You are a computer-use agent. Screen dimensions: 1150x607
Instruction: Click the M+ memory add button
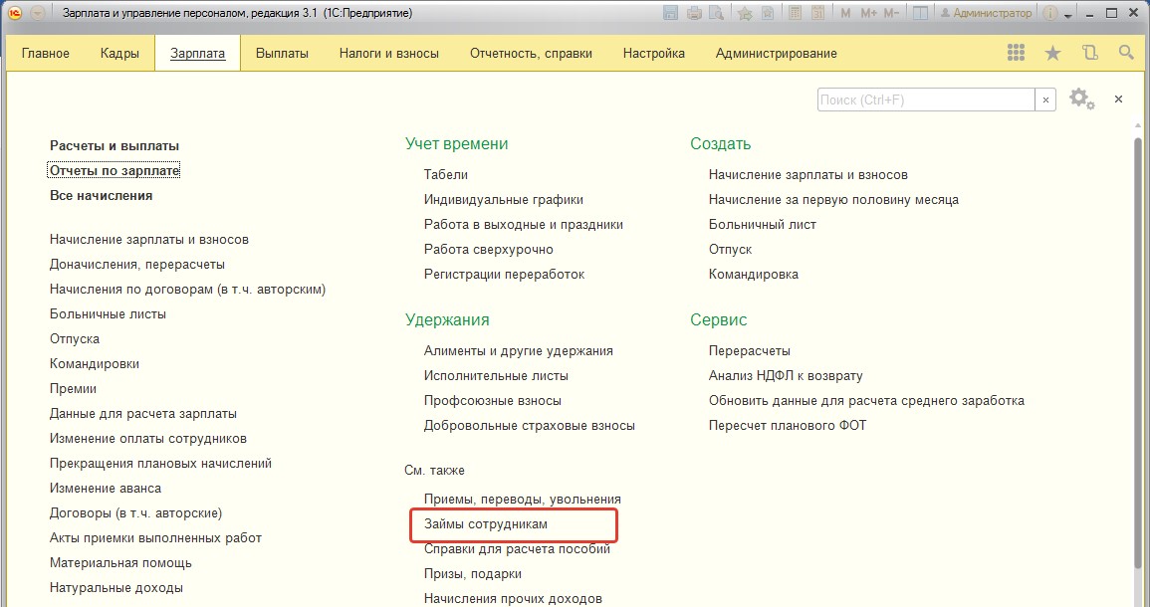868,13
